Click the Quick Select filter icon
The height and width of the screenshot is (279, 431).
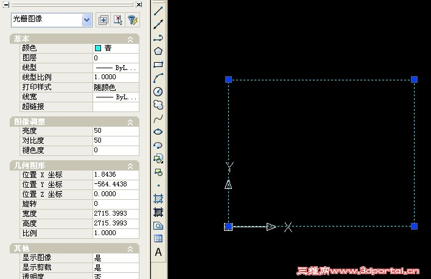click(133, 20)
